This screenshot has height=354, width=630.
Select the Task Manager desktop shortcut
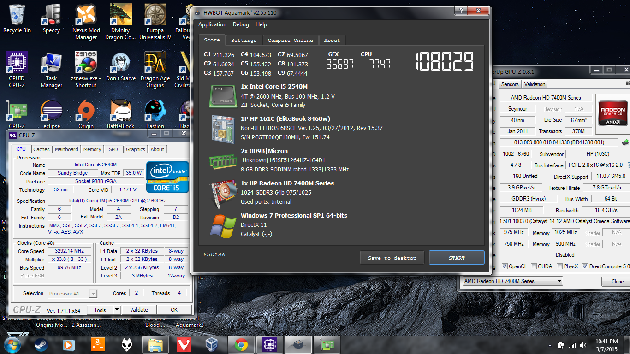pos(51,70)
